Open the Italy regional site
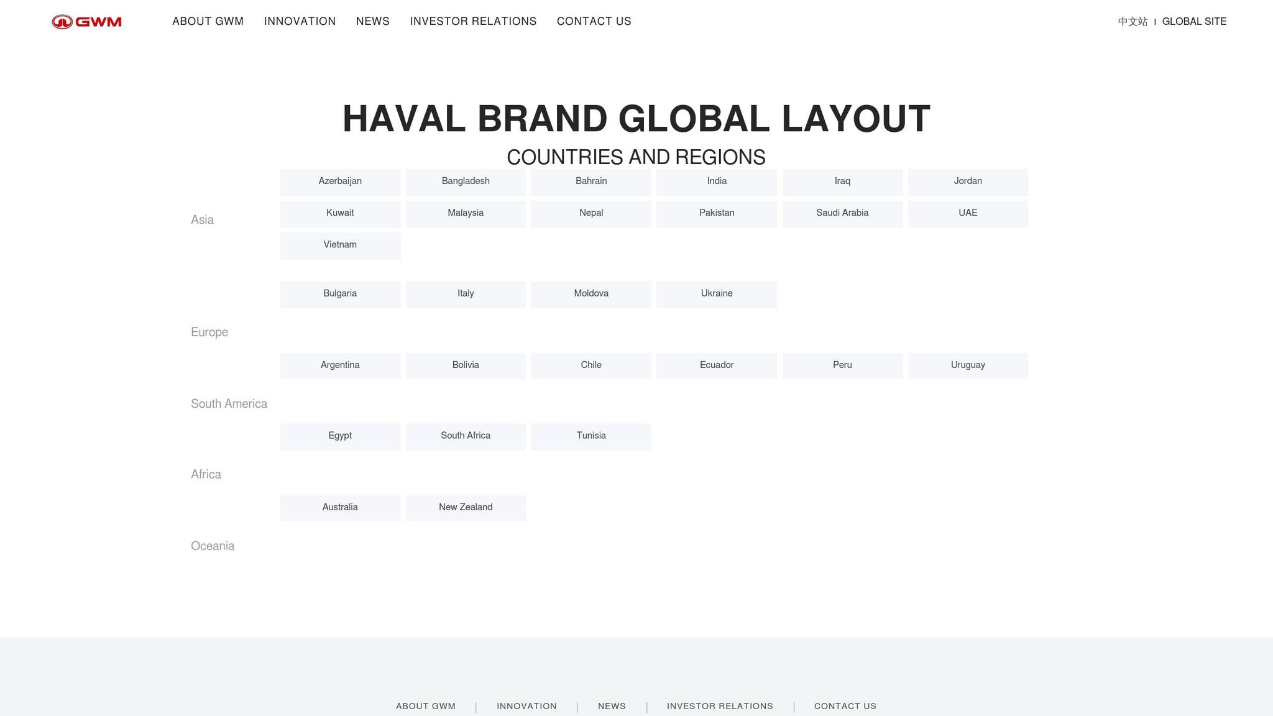This screenshot has height=716, width=1273. tap(466, 293)
